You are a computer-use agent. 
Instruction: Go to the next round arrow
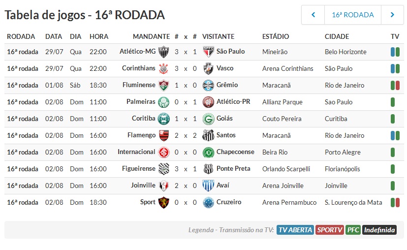tap(392, 15)
